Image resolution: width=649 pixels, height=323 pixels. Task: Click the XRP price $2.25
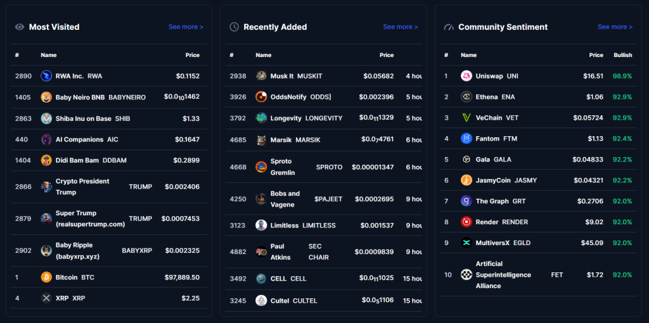point(190,298)
